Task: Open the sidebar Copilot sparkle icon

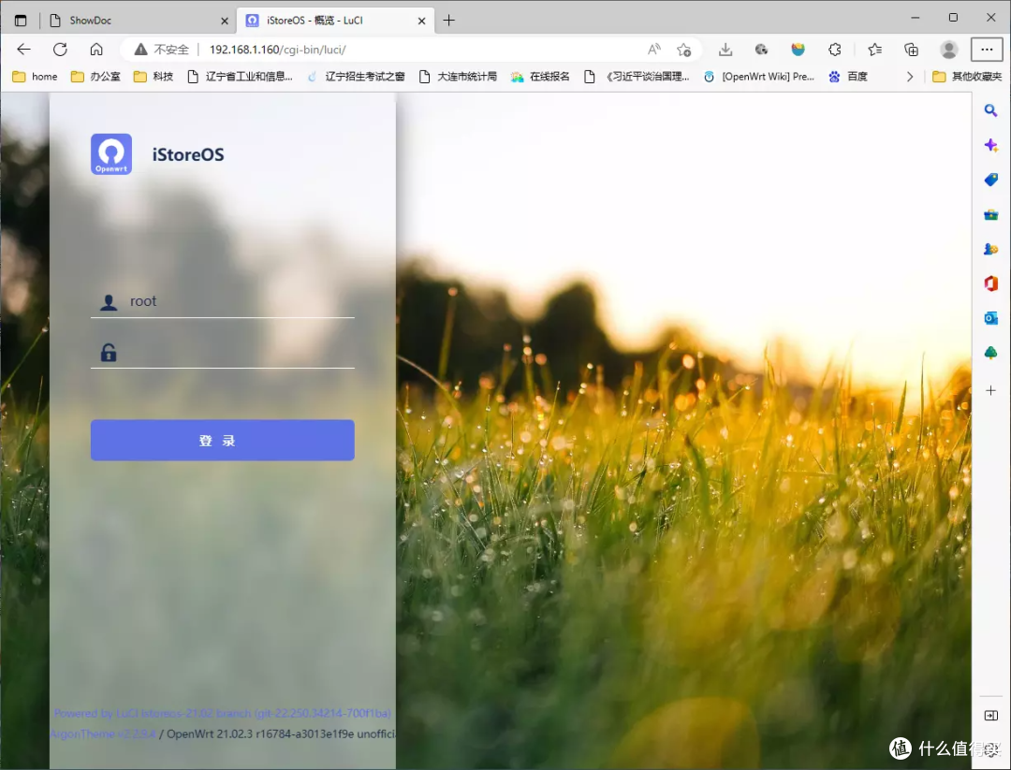Action: pos(991,145)
